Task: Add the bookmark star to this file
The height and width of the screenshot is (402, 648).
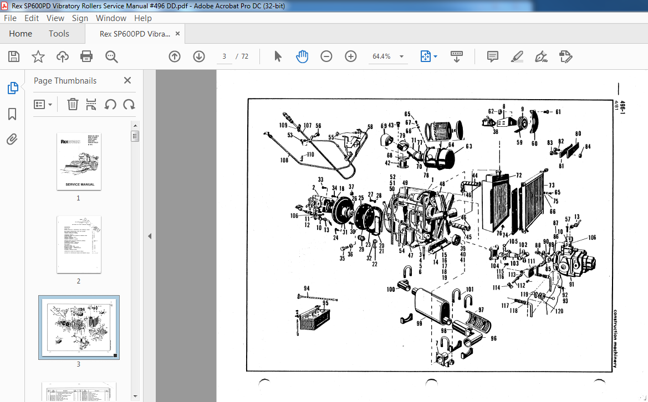Action: pyautogui.click(x=38, y=56)
